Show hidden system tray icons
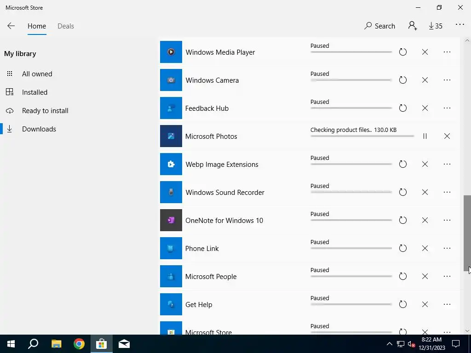The image size is (471, 353). (x=389, y=344)
